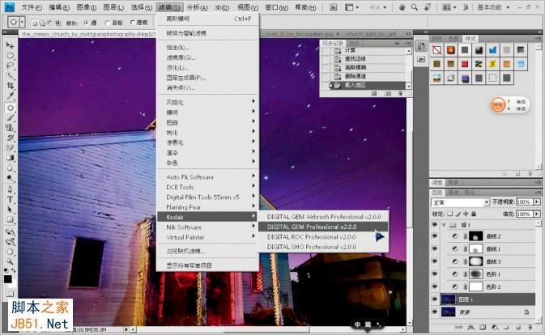545x335 pixels.
Task: Select the Crop tool
Action: (10, 85)
